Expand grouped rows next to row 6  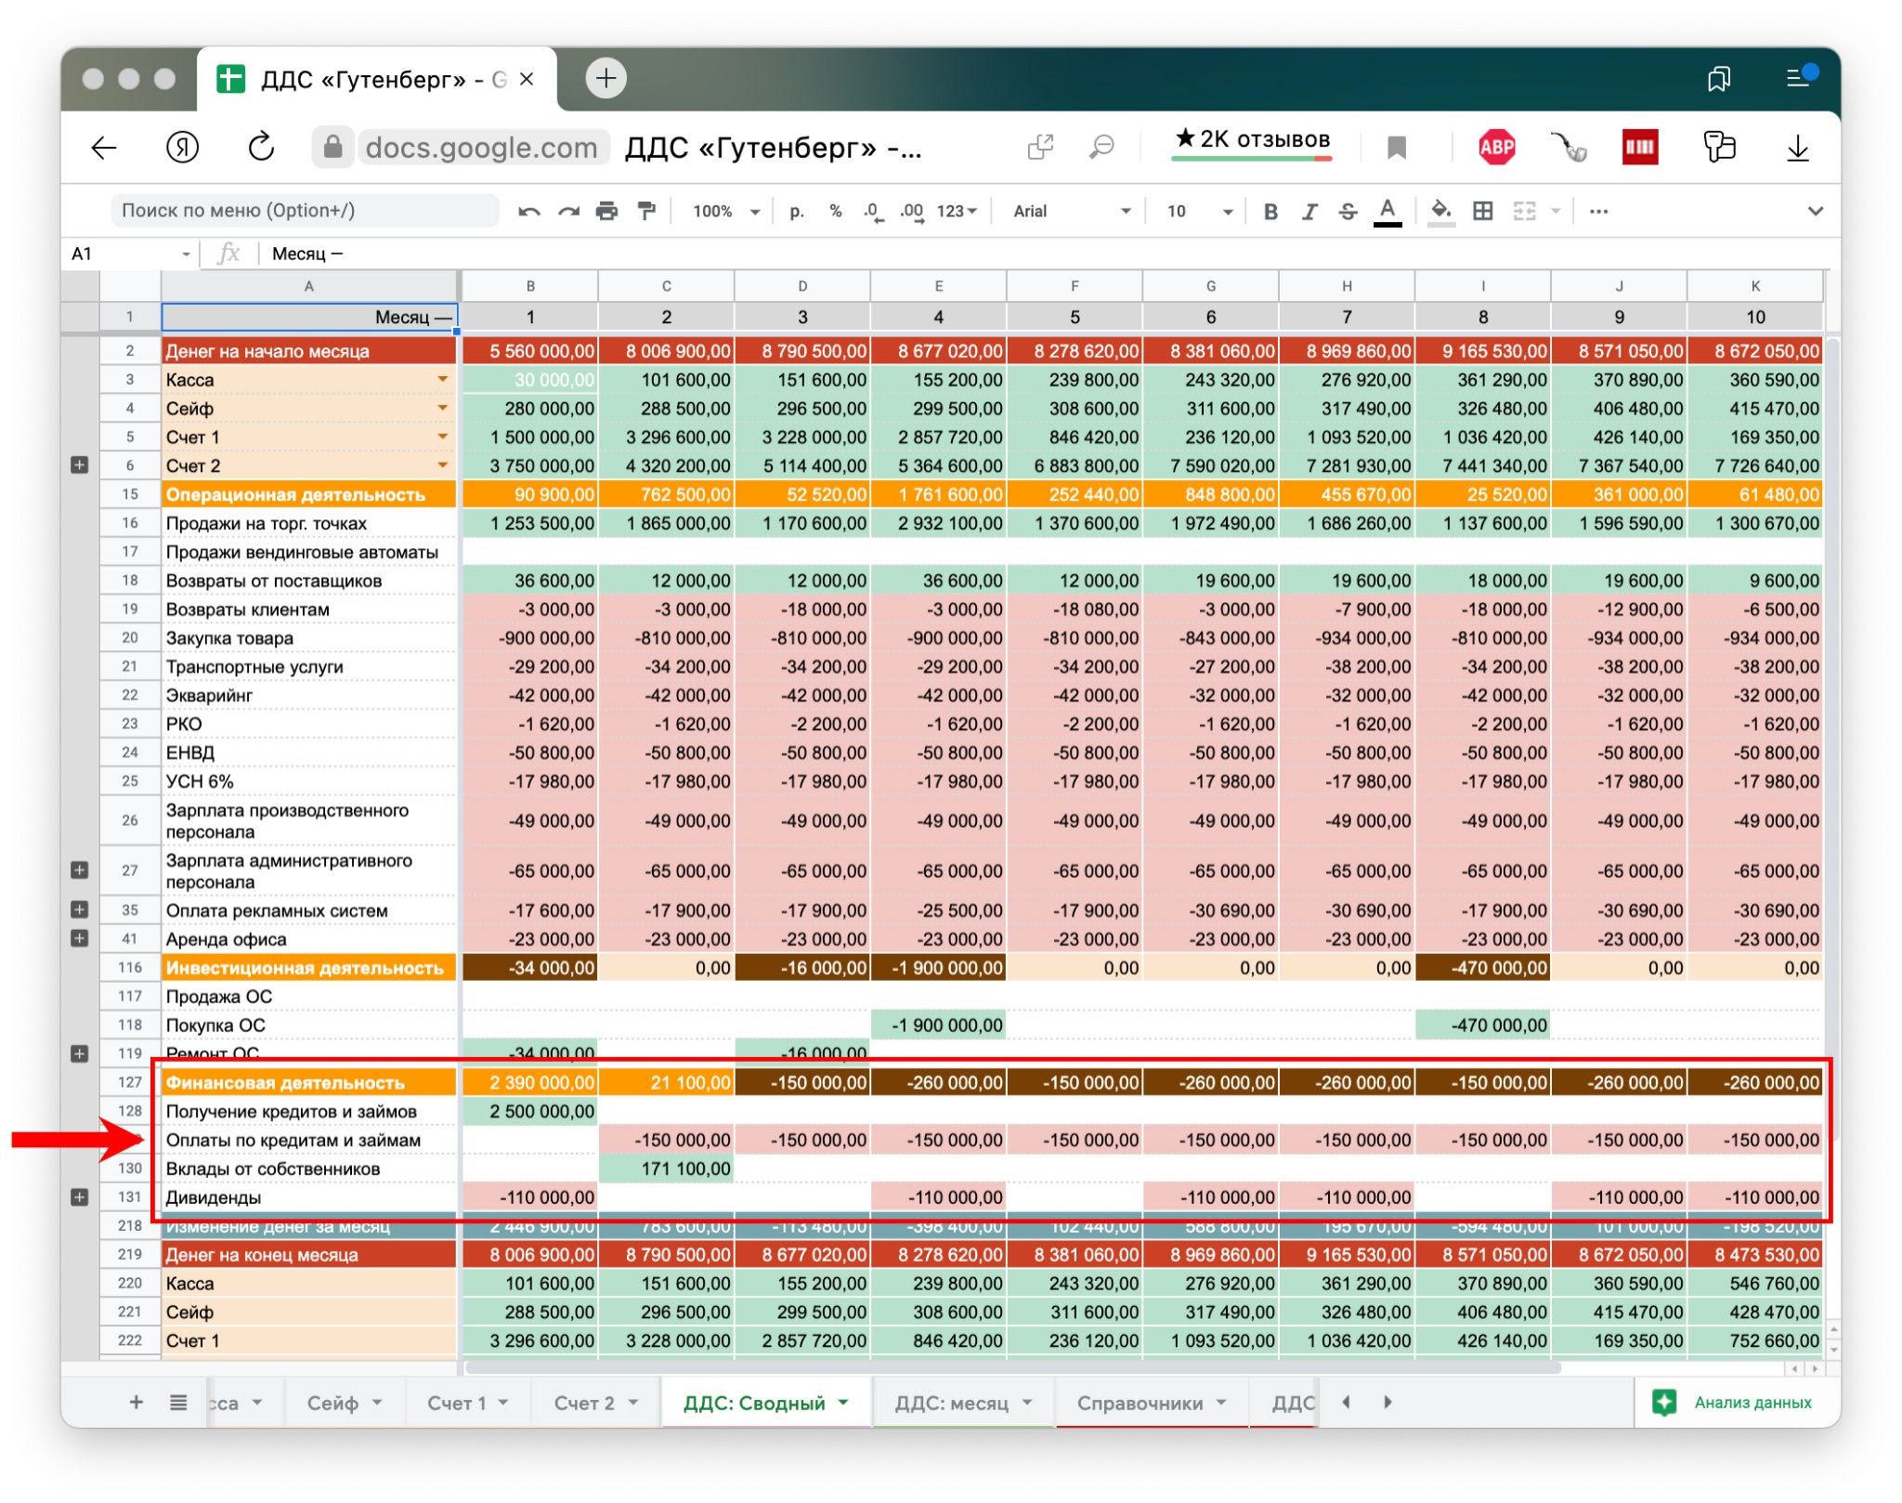pos(80,465)
